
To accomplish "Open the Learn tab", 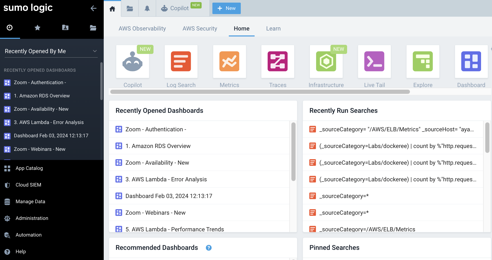I will (x=273, y=28).
